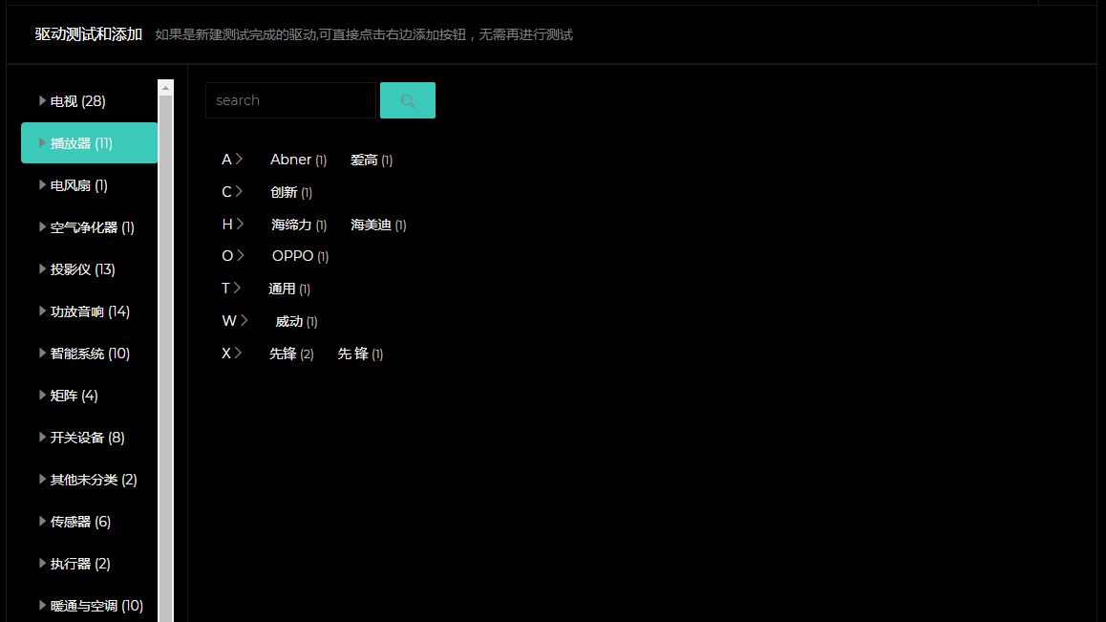
Task: Open the 开关设备 (8) category
Action: (x=87, y=438)
